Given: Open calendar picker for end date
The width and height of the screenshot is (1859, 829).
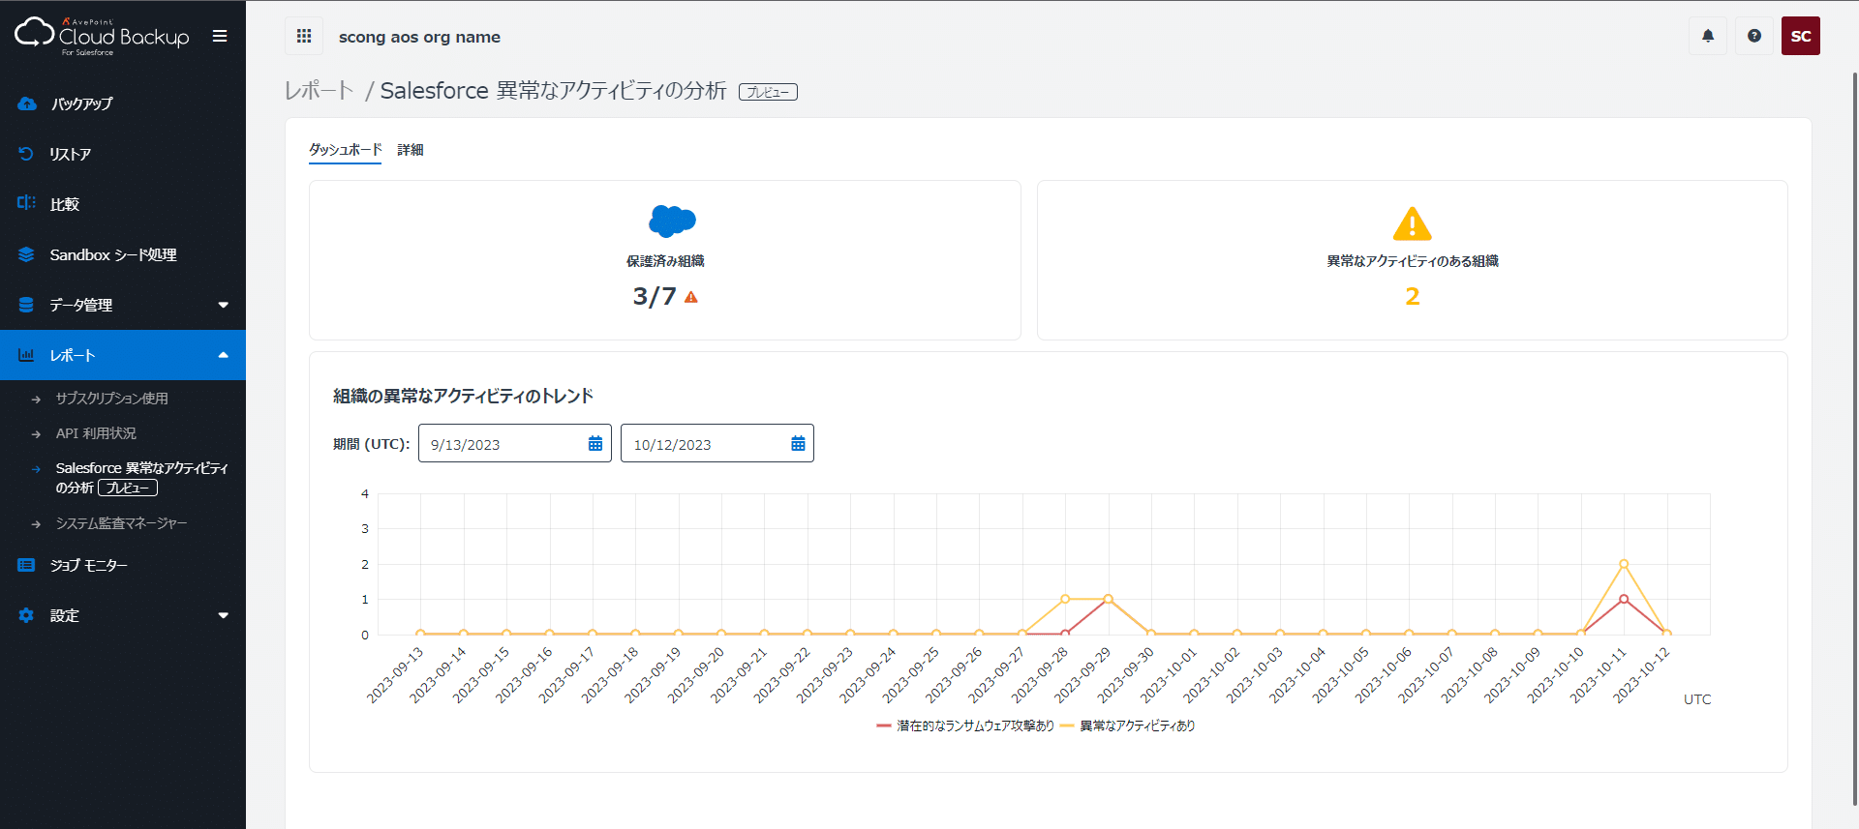Looking at the screenshot, I should 798,444.
